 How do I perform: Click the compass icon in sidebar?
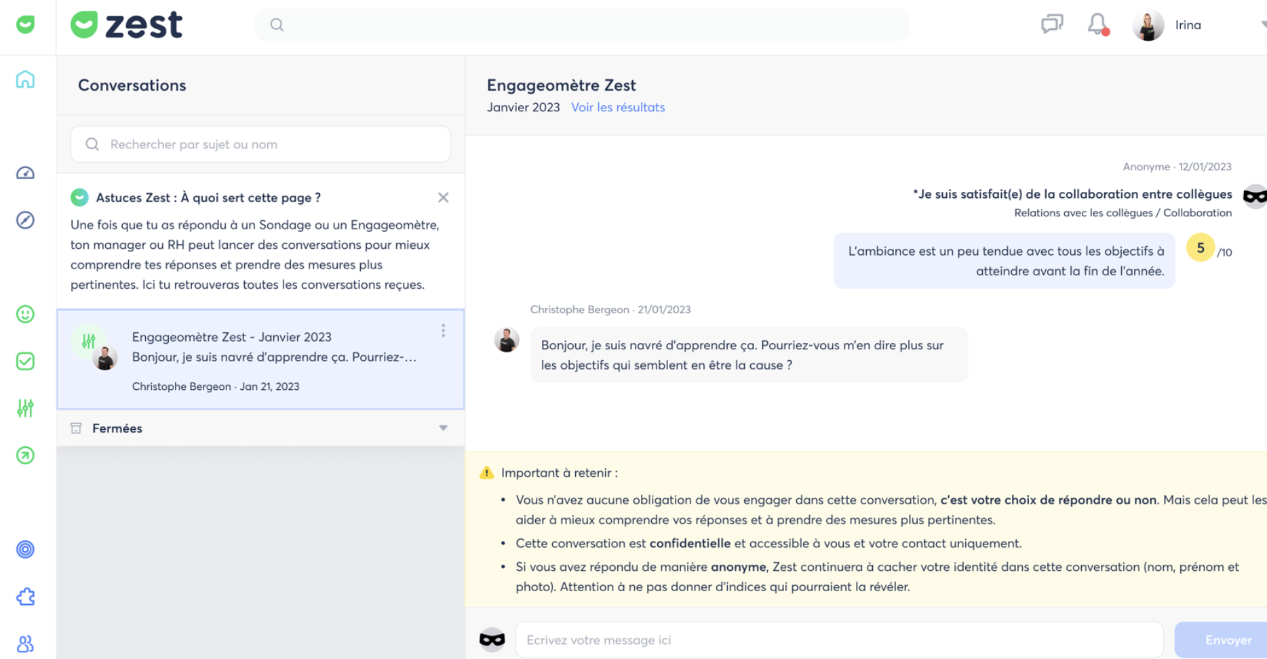point(25,220)
